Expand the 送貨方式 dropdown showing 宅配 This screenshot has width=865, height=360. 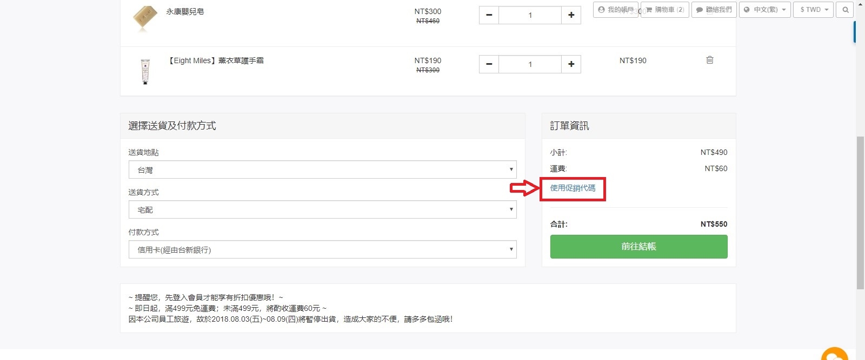(322, 210)
